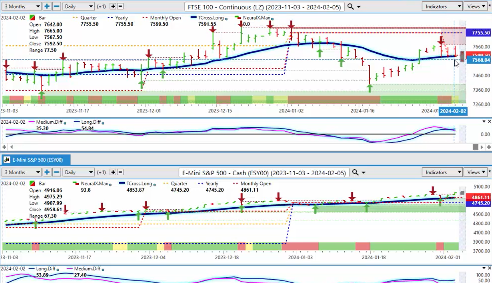Open S&P indicator pane dropdown arrow
The image size is (492, 283).
[x=484, y=268]
